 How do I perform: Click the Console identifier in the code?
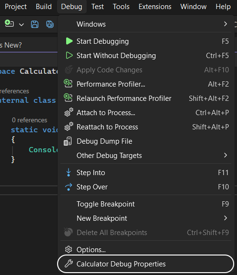(43, 149)
